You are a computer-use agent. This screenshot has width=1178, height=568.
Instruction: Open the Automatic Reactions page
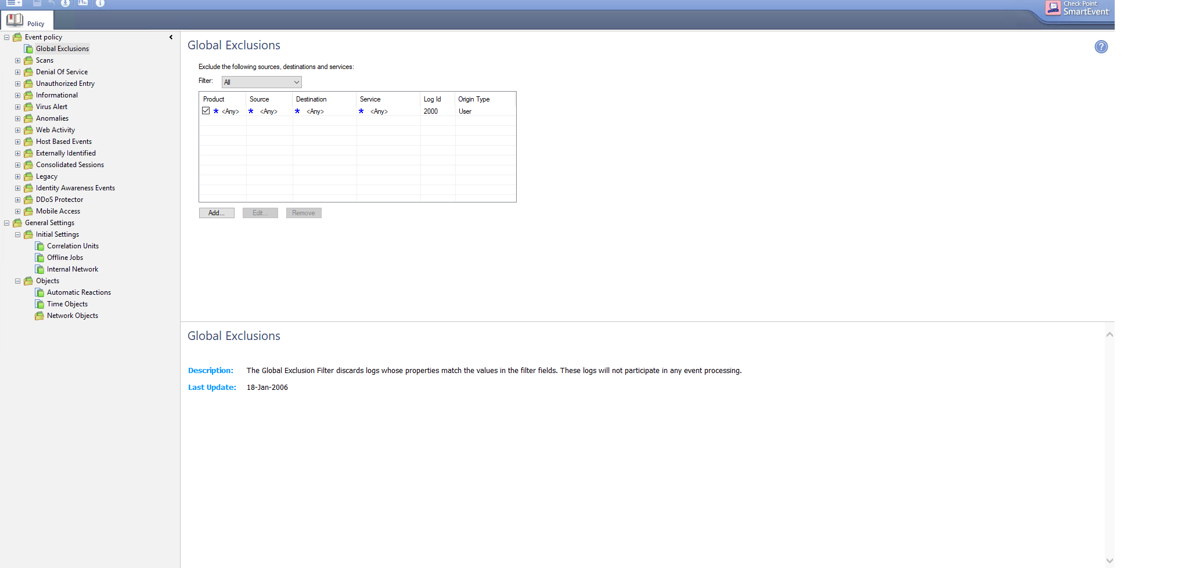point(78,292)
